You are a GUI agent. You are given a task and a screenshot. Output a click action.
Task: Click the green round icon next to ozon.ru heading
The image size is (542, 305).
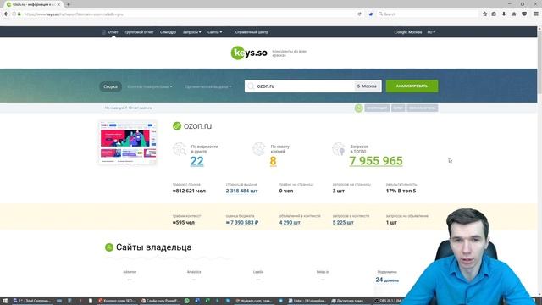177,126
